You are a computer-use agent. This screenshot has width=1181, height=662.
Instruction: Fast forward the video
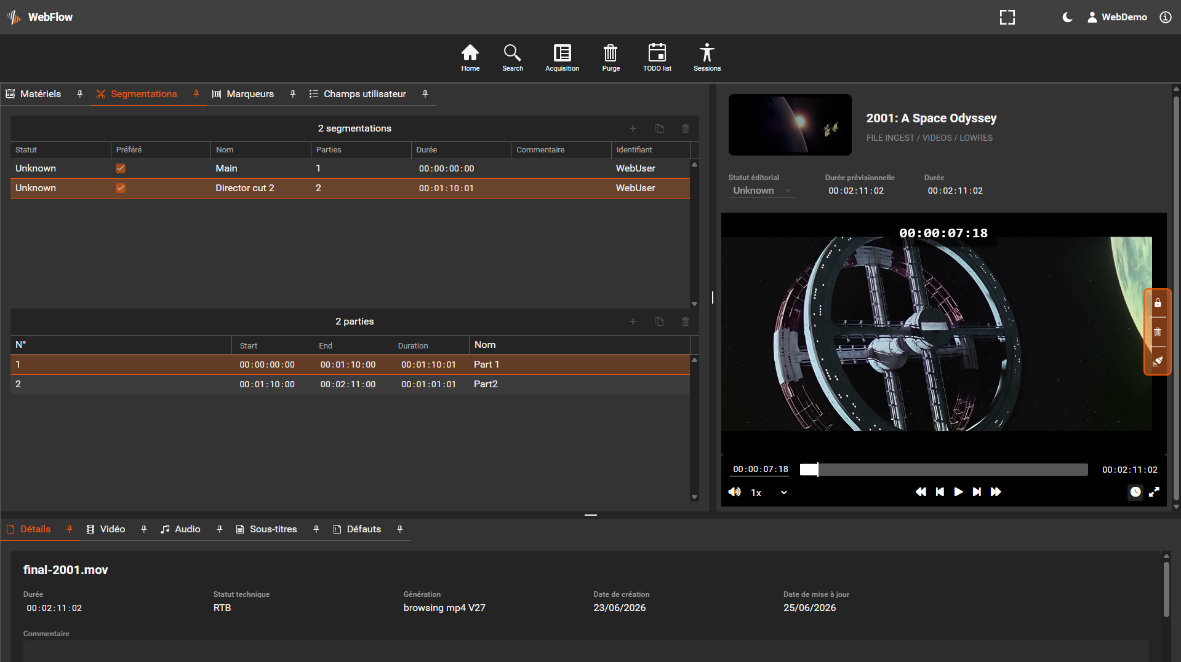pos(996,492)
